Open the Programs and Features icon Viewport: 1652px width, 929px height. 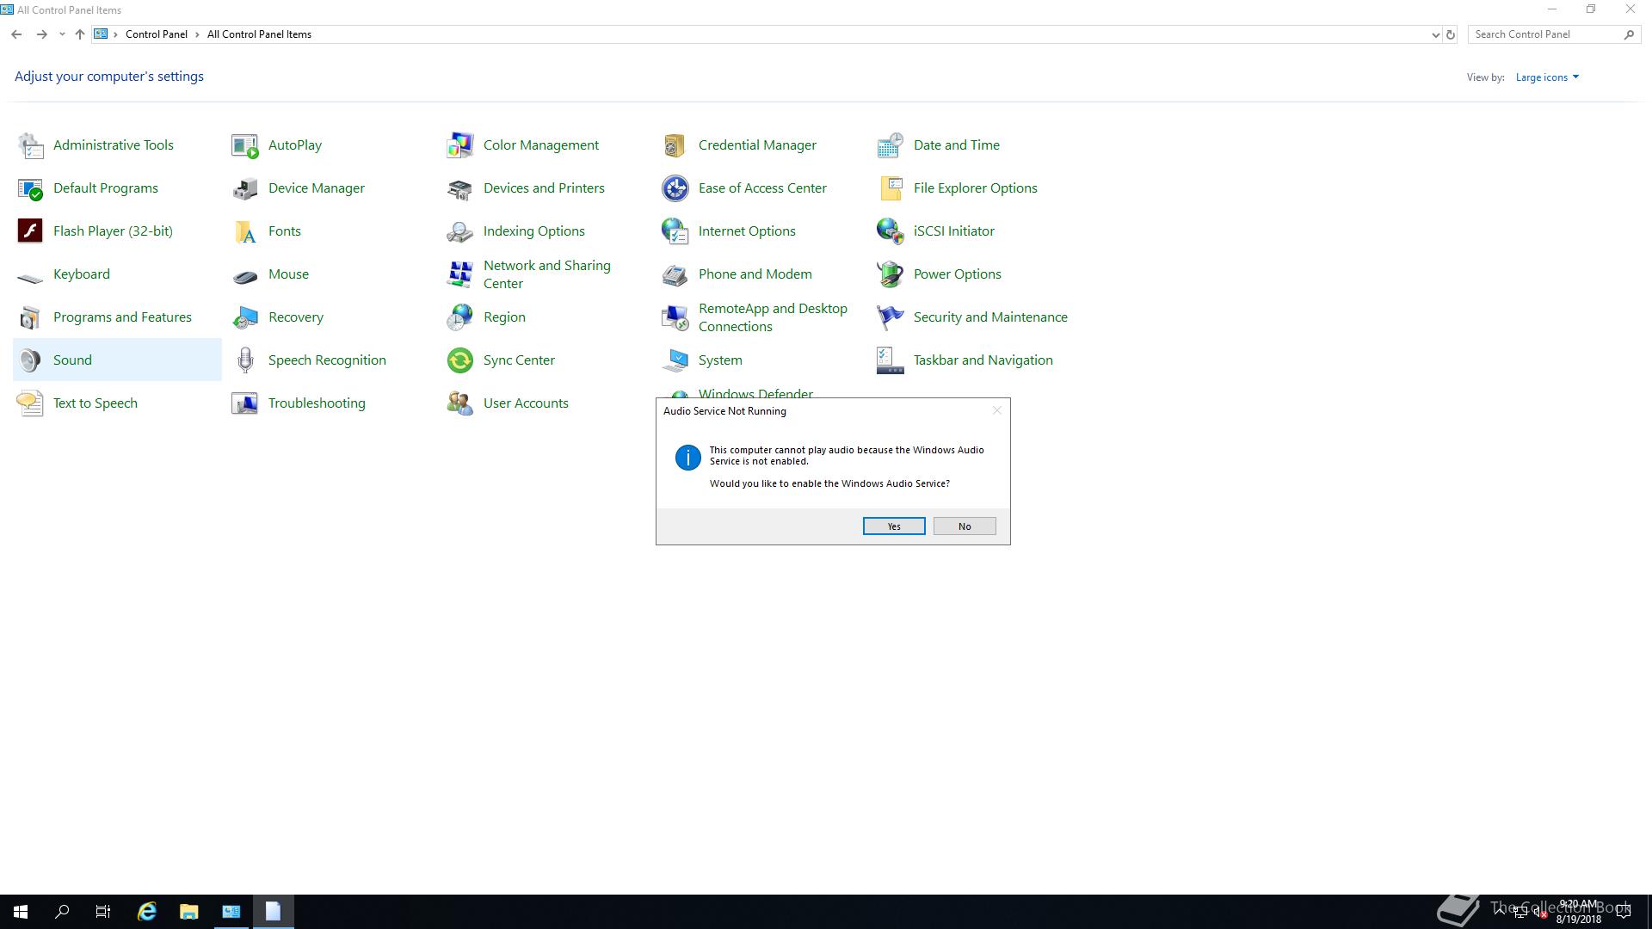[30, 317]
